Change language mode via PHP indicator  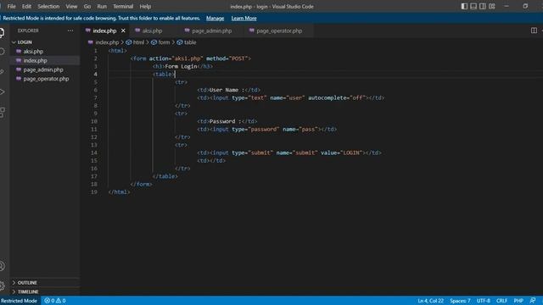518,301
